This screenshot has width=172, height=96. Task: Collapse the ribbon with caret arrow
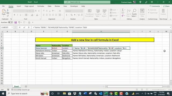(170, 19)
